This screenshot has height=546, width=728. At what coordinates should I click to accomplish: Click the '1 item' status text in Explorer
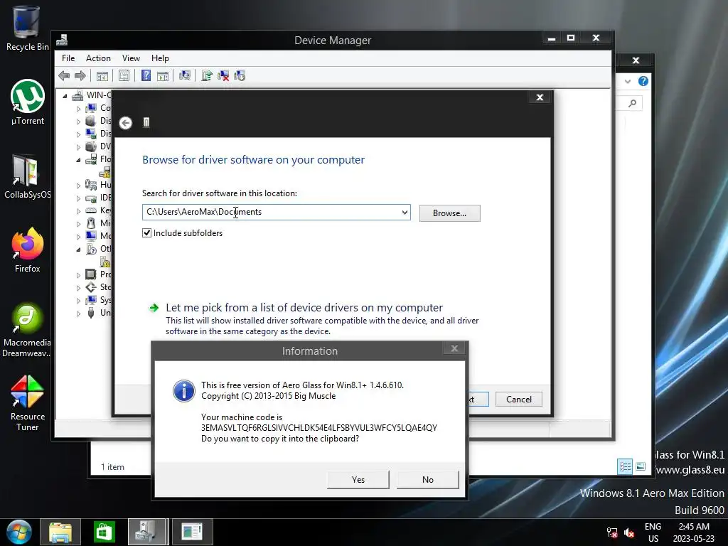click(x=113, y=466)
